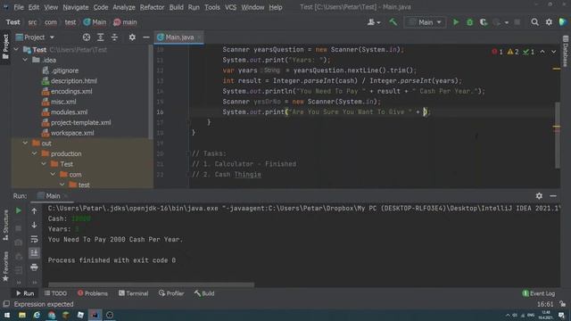Run the Main configuration with green play button
571x321 pixels.
(456, 22)
